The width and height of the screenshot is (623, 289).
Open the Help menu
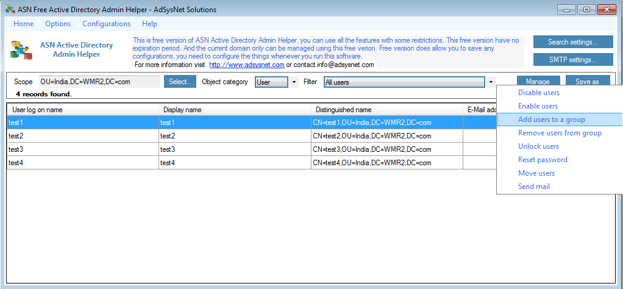[x=149, y=23]
